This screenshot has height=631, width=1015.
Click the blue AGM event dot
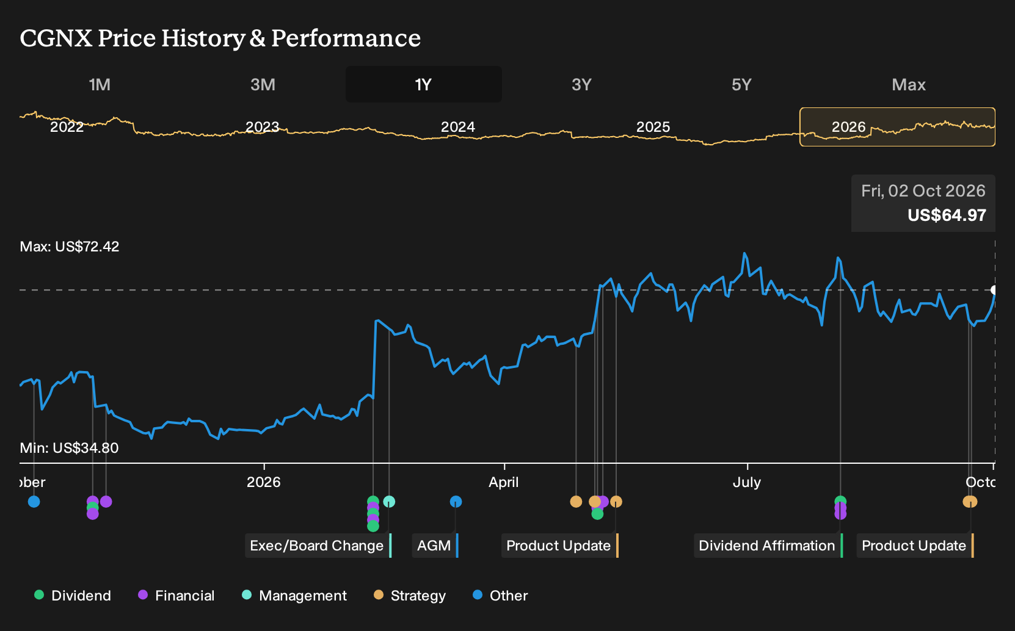[x=456, y=502]
